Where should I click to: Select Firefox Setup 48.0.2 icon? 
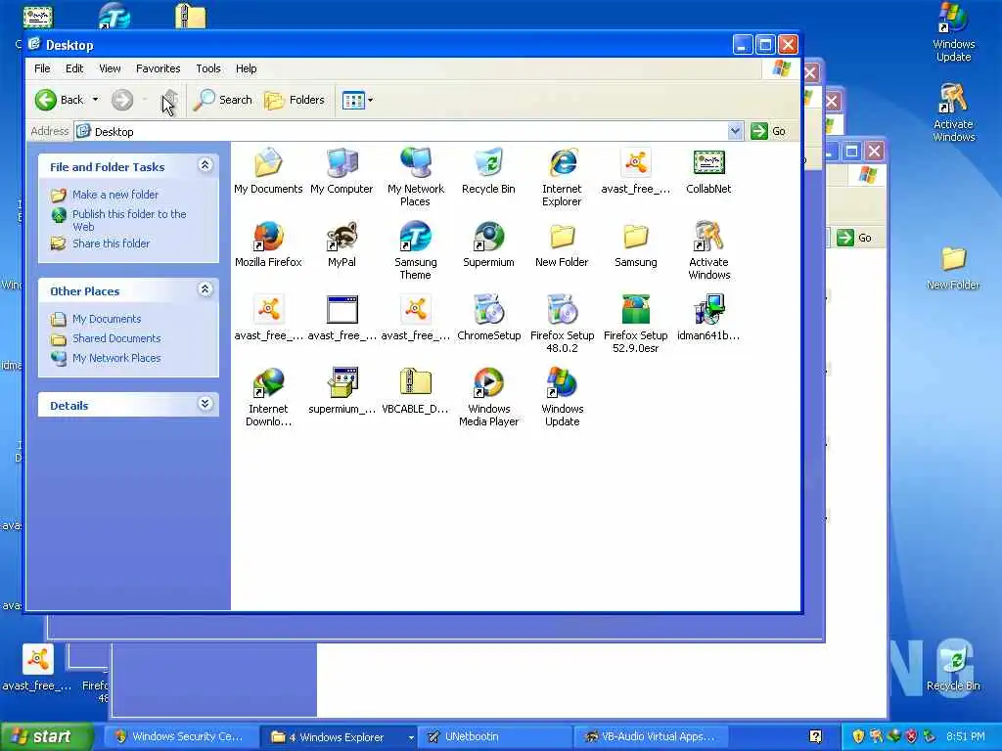563,324
